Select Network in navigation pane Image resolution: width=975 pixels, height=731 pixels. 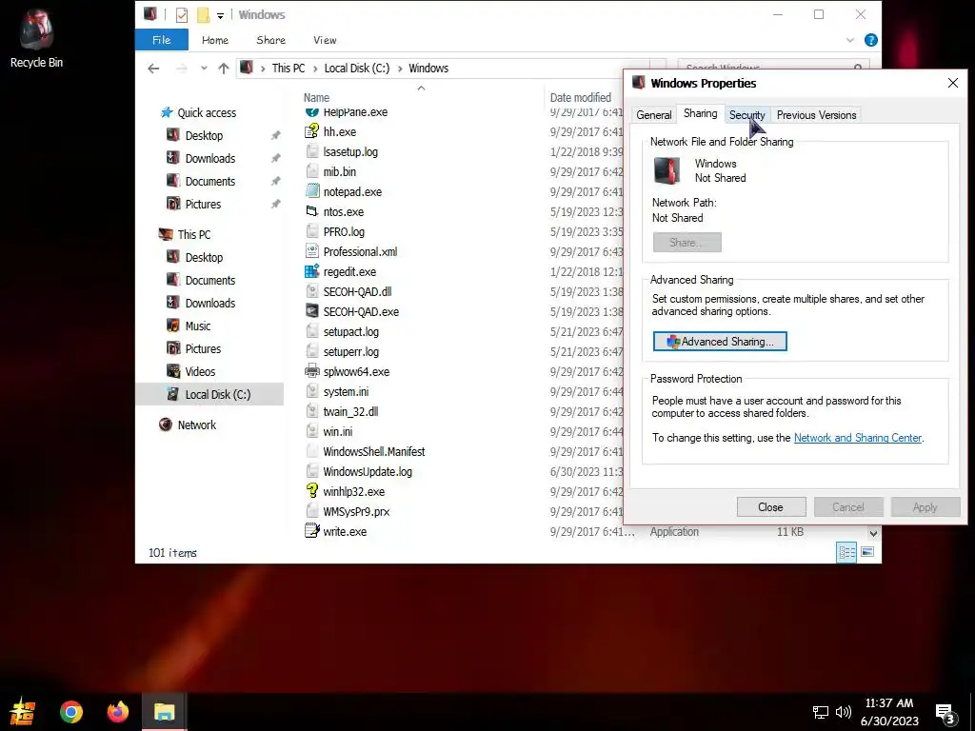click(196, 425)
